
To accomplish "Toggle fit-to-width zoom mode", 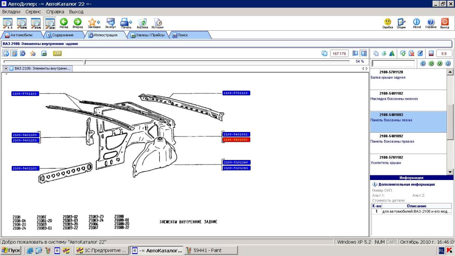I will click(x=50, y=23).
